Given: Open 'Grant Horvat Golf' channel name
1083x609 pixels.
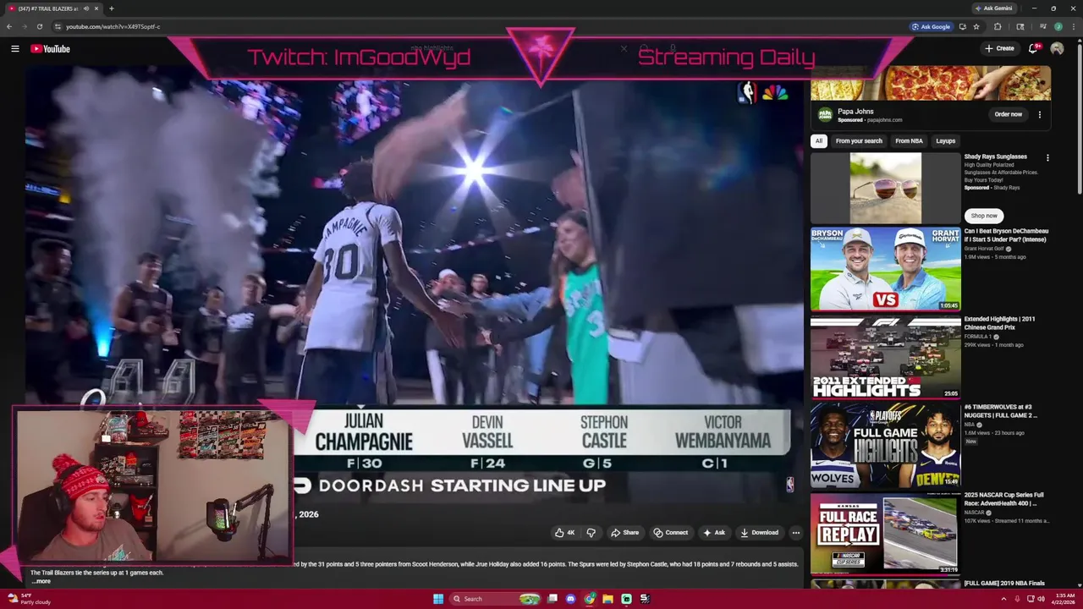Looking at the screenshot, I should click(x=984, y=249).
